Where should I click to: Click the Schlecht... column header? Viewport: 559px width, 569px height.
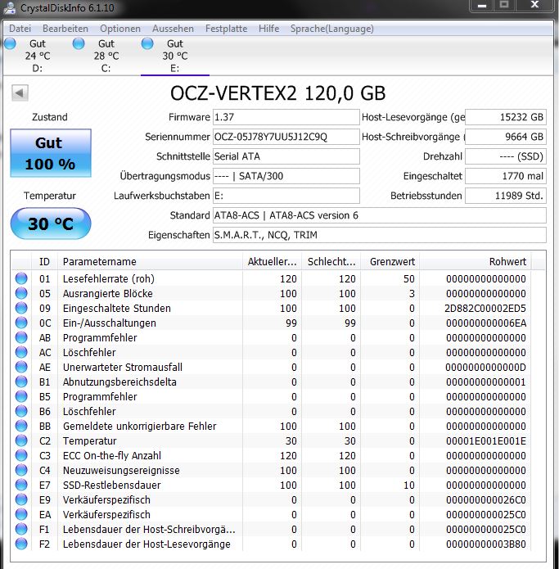331,261
